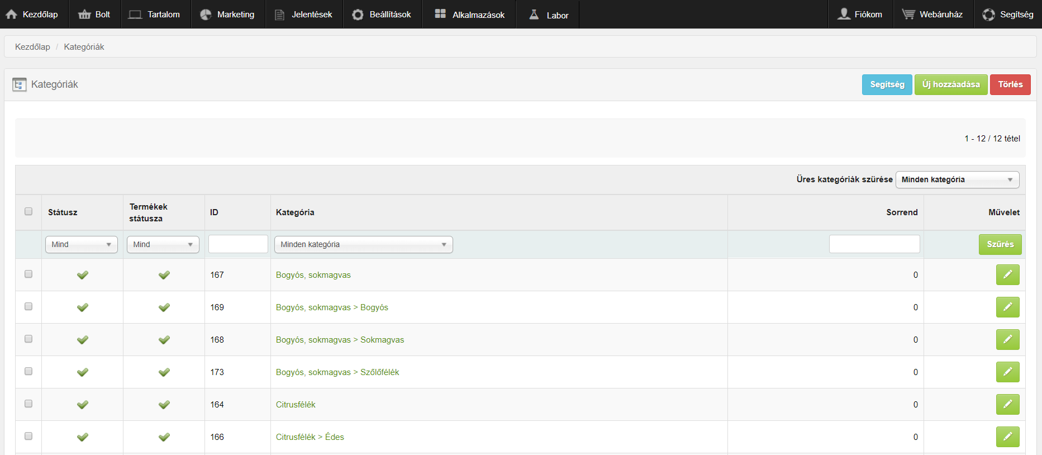Click the Segítség lifebuoy icon in navbar
The width and height of the screenshot is (1042, 455).
coord(989,15)
